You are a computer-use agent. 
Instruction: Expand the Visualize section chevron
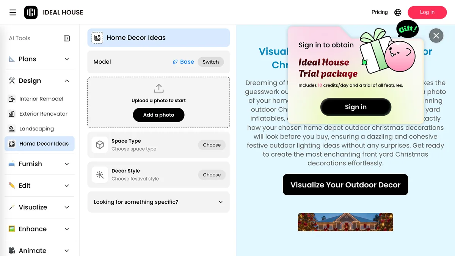click(x=67, y=207)
